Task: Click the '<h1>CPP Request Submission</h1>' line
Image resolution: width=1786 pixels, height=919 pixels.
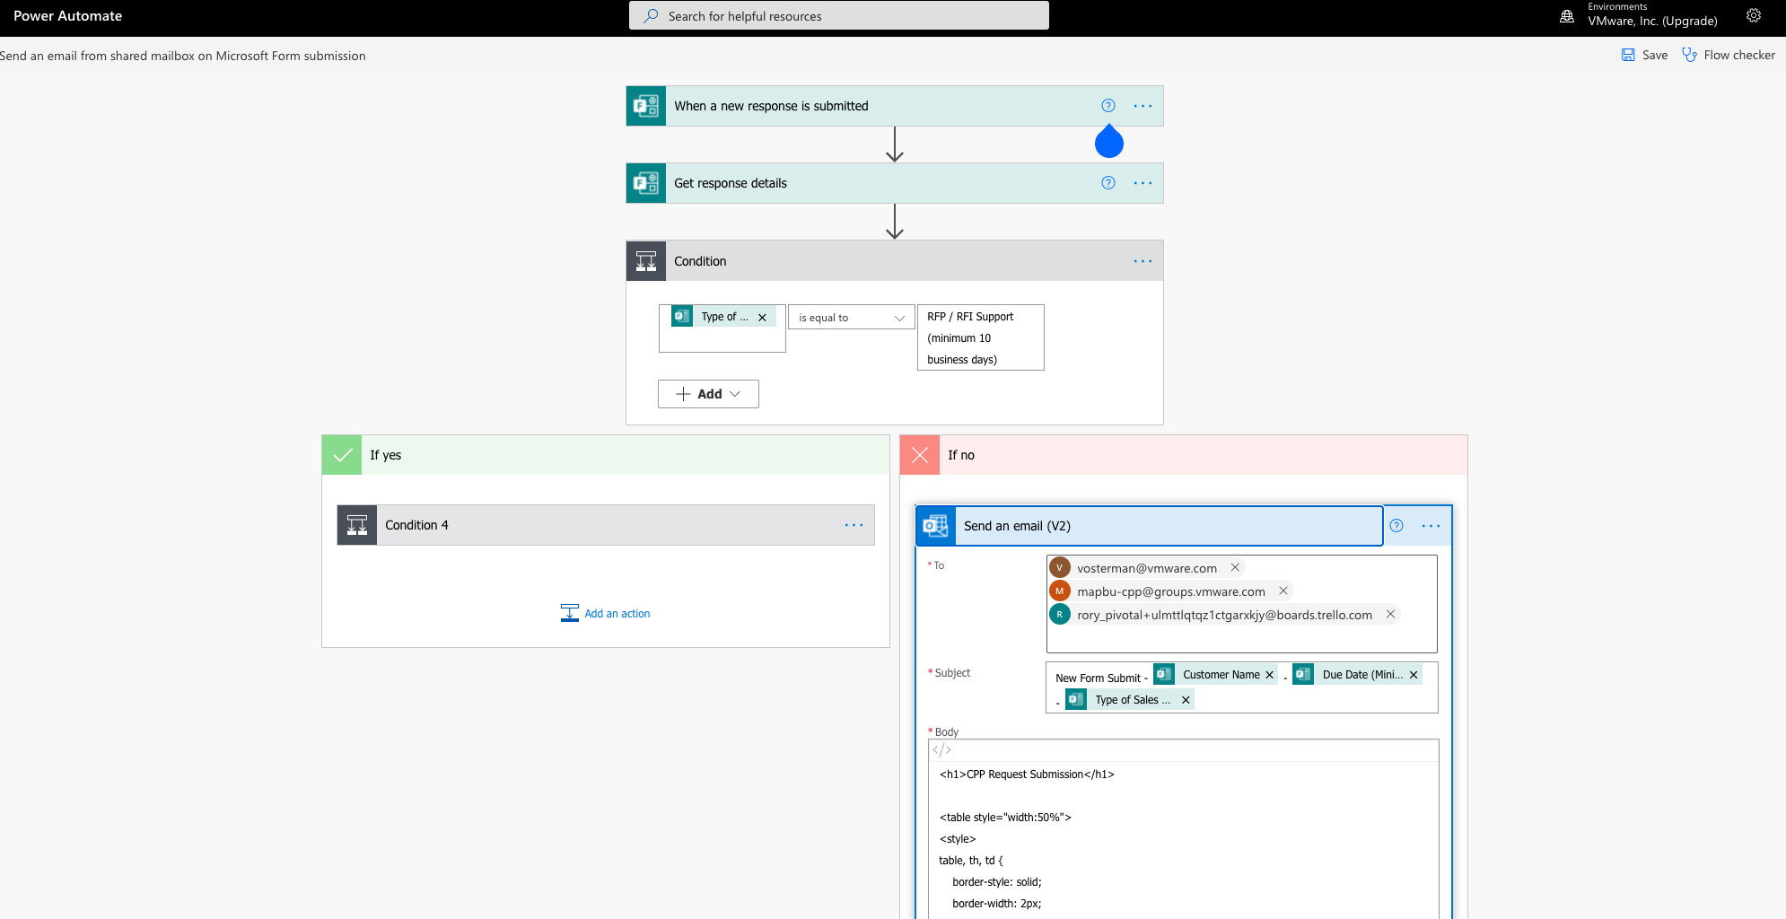Action: point(1027,775)
